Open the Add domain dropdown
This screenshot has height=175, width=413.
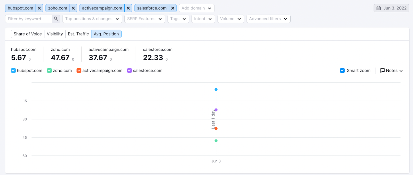click(196, 8)
